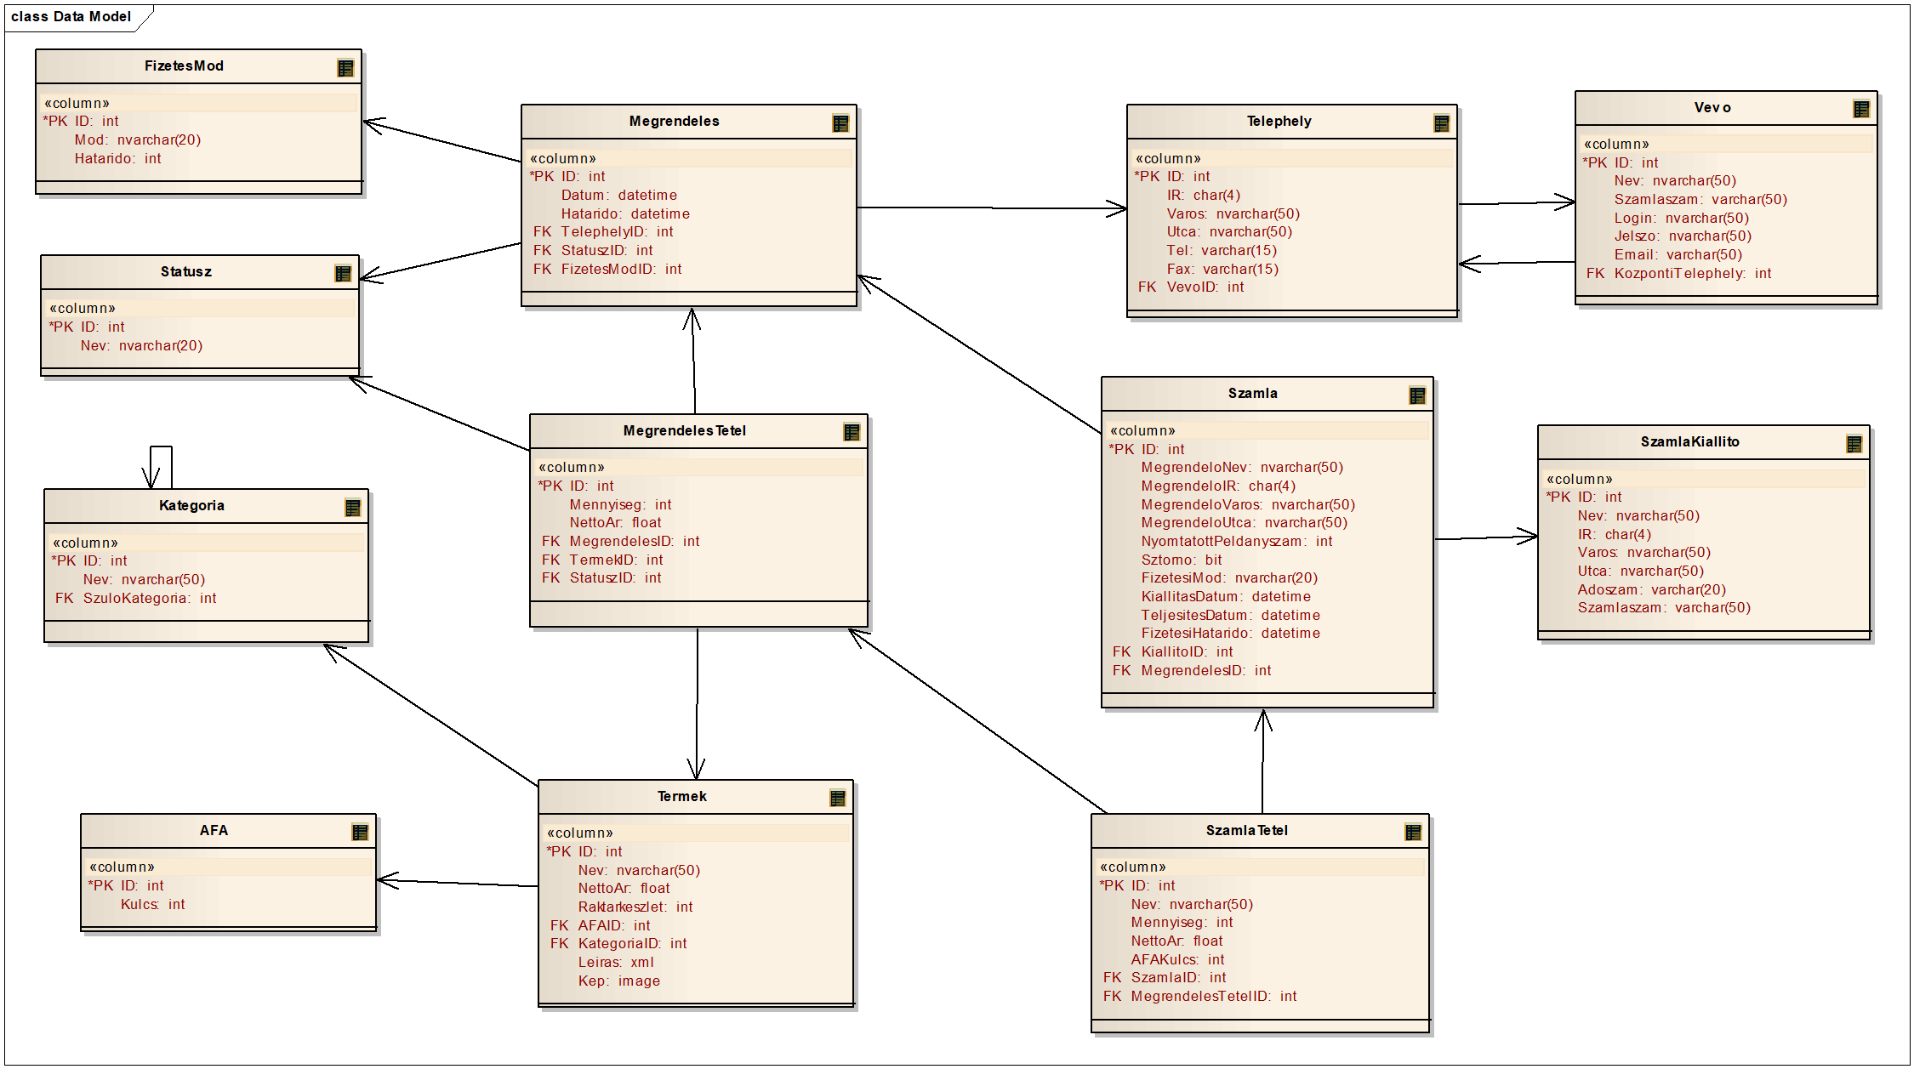
Task: Click the 'class Data Model' diagram label
Action: (x=71, y=17)
